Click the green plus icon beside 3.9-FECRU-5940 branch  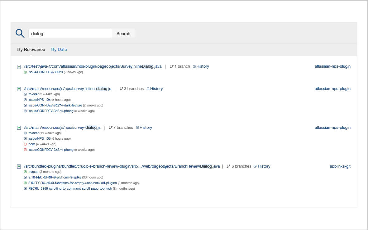point(25,183)
